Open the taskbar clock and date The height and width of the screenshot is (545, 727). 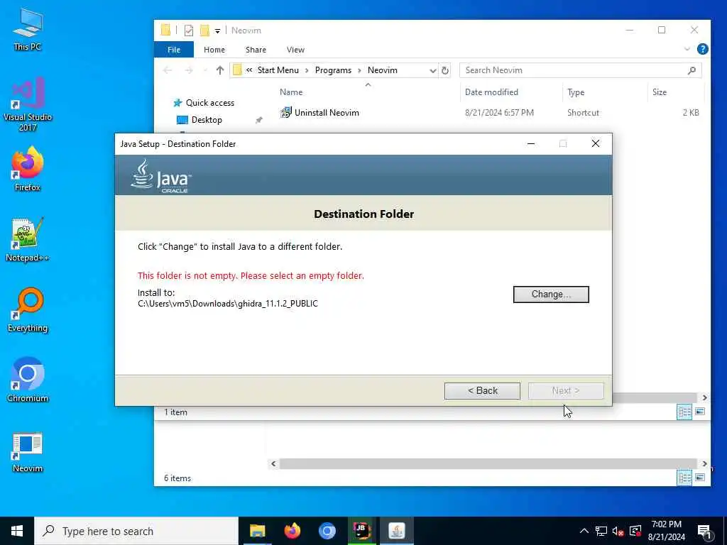[x=666, y=531]
